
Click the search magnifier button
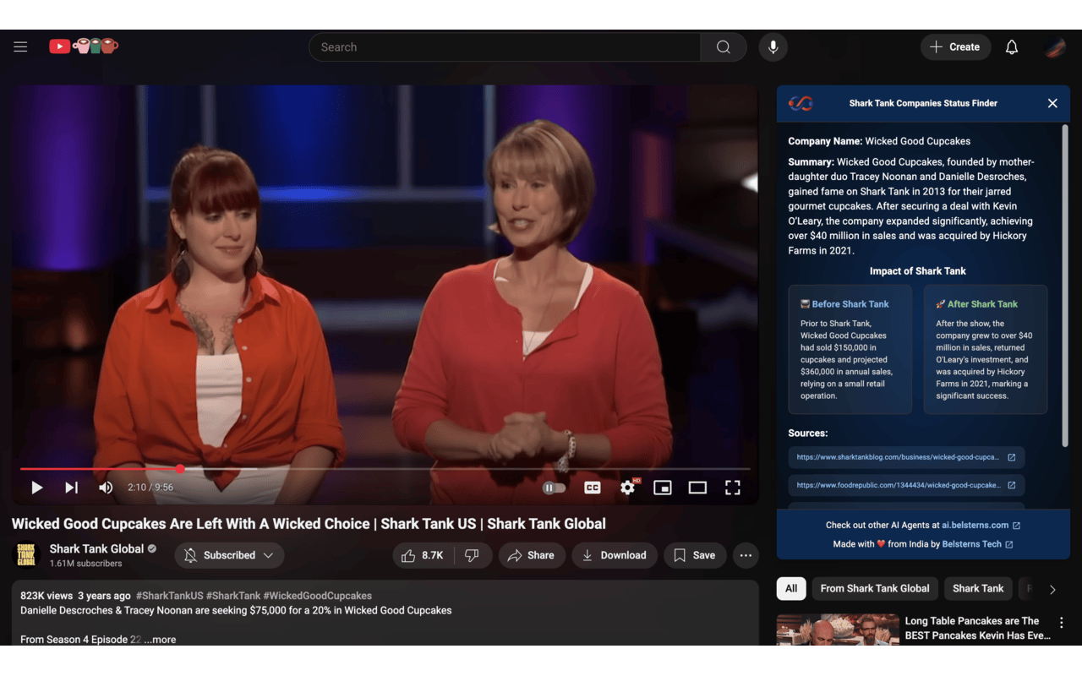click(x=724, y=47)
